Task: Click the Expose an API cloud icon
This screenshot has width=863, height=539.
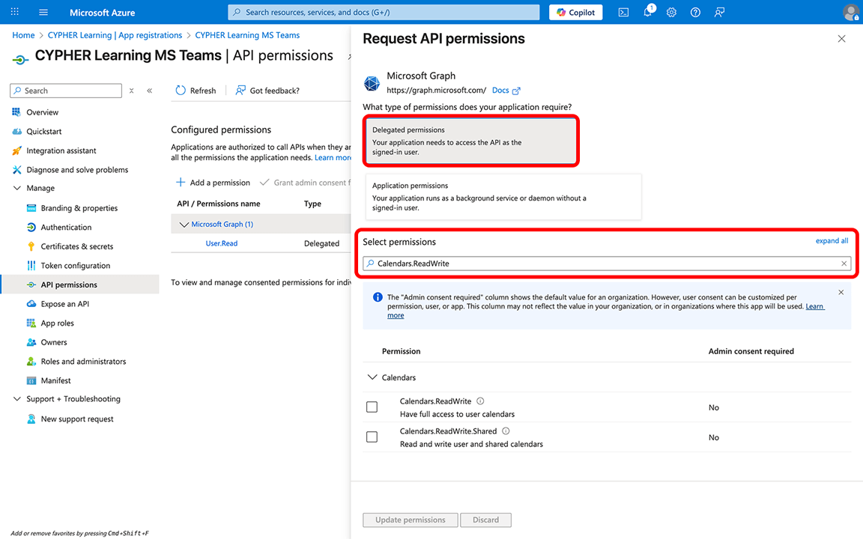Action: pos(31,304)
